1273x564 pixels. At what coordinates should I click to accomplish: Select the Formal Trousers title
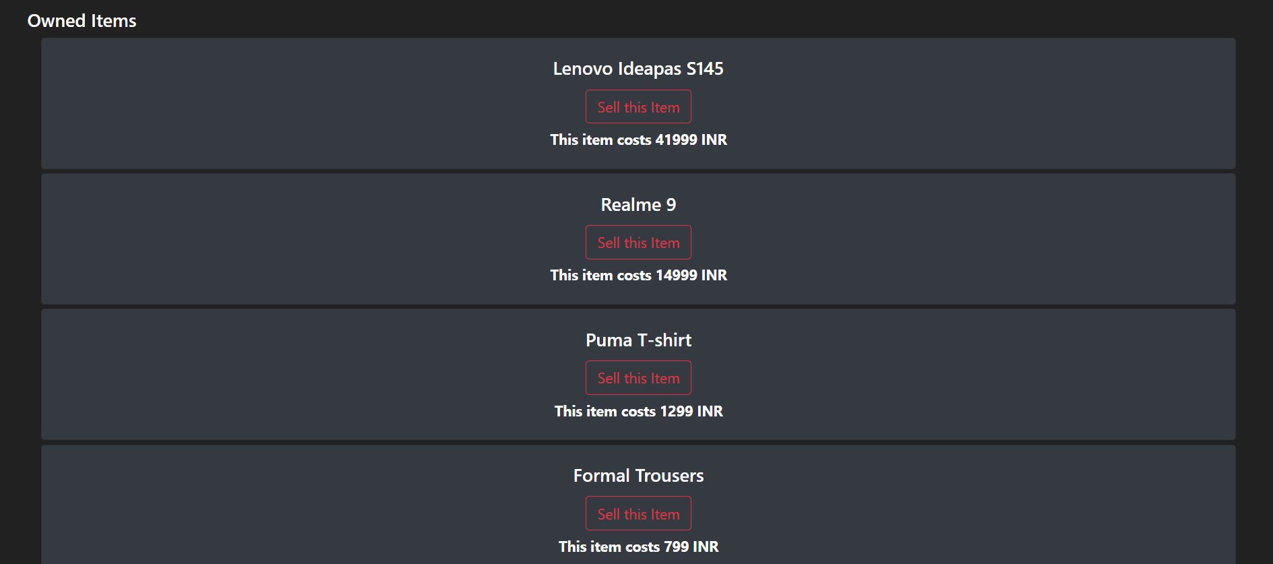(638, 475)
